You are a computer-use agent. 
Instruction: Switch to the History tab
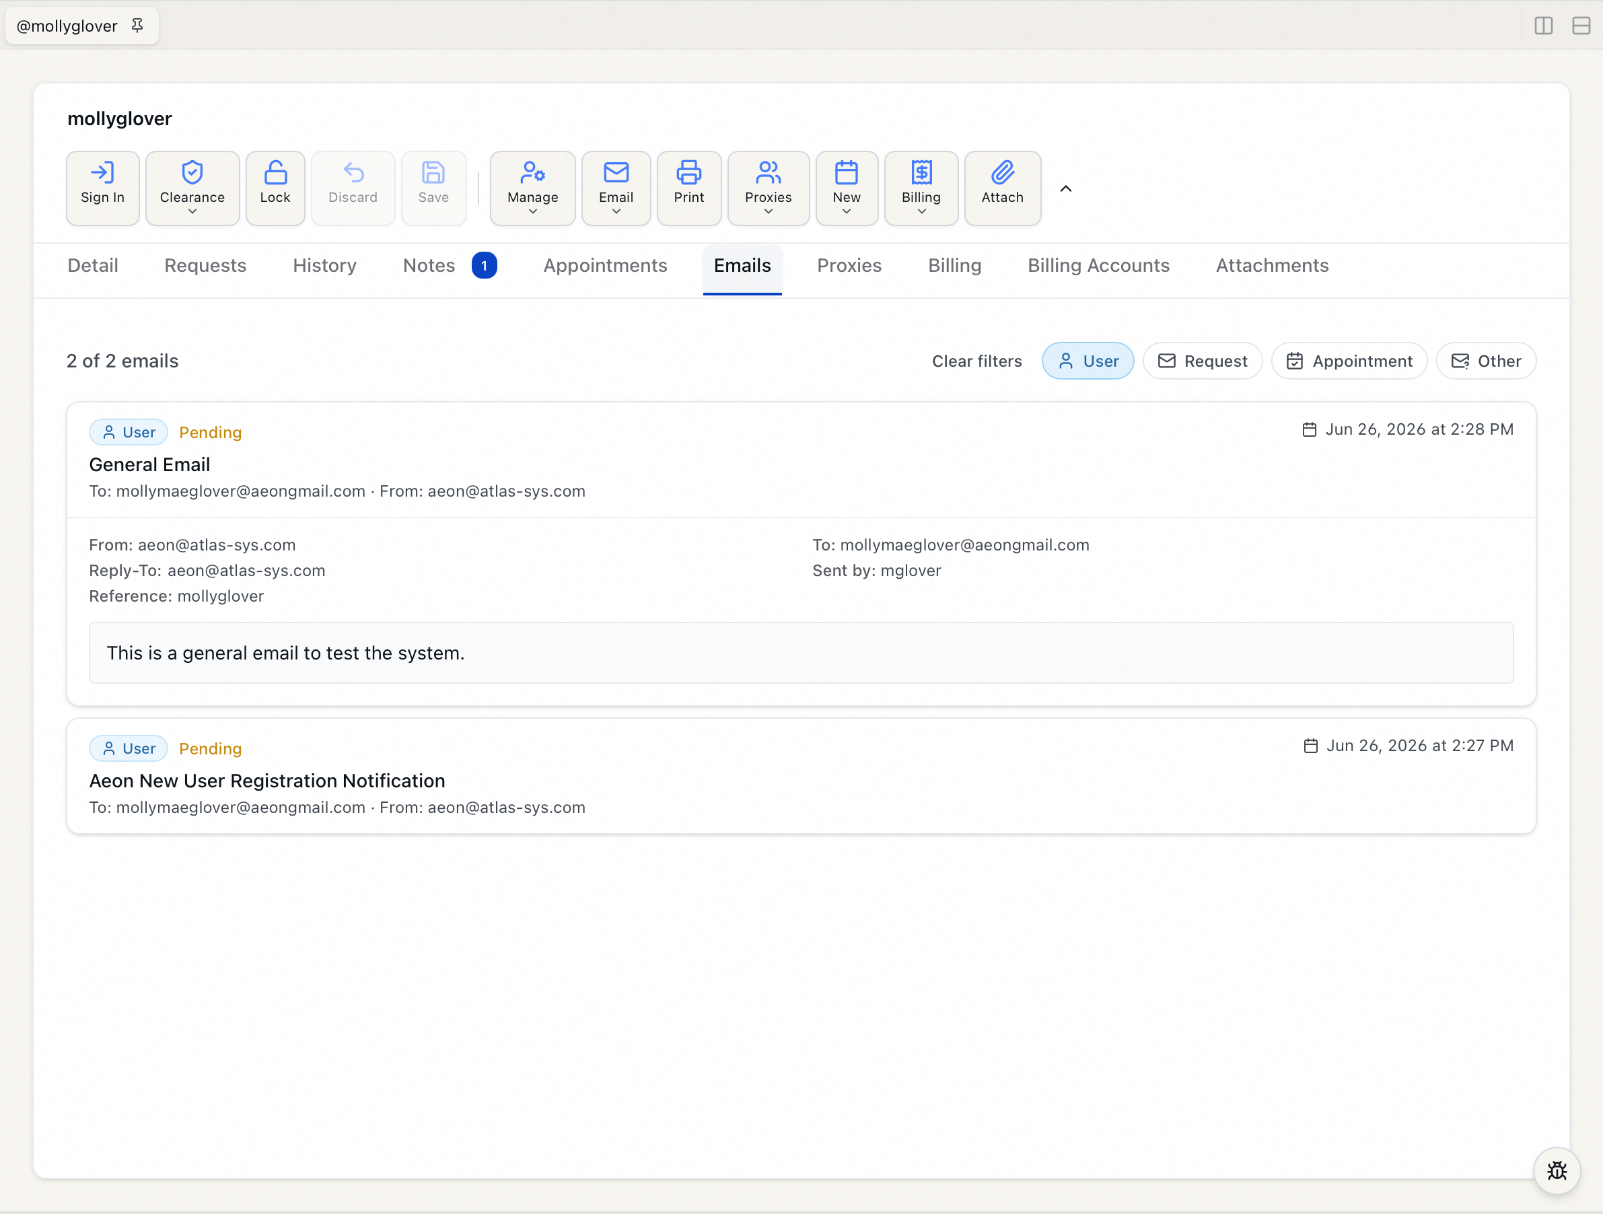324,265
